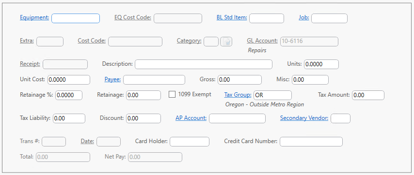Open the BL Std Item link
The image size is (414, 175).
(232, 17)
